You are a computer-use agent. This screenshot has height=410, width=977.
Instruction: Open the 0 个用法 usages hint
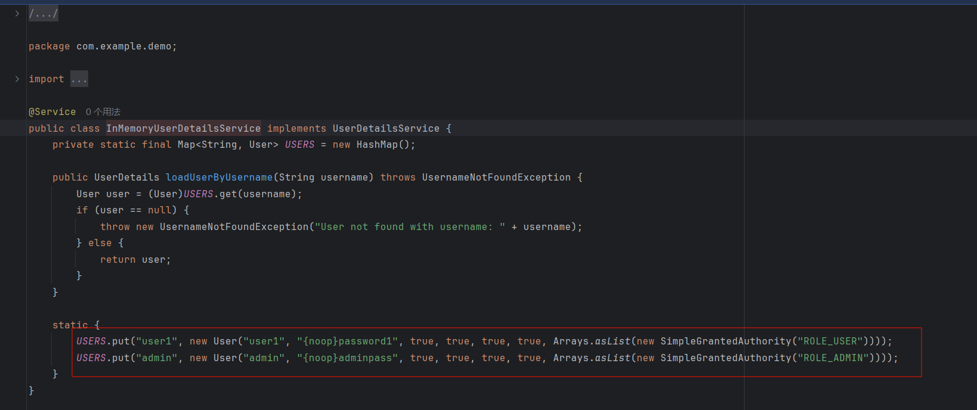click(x=103, y=112)
